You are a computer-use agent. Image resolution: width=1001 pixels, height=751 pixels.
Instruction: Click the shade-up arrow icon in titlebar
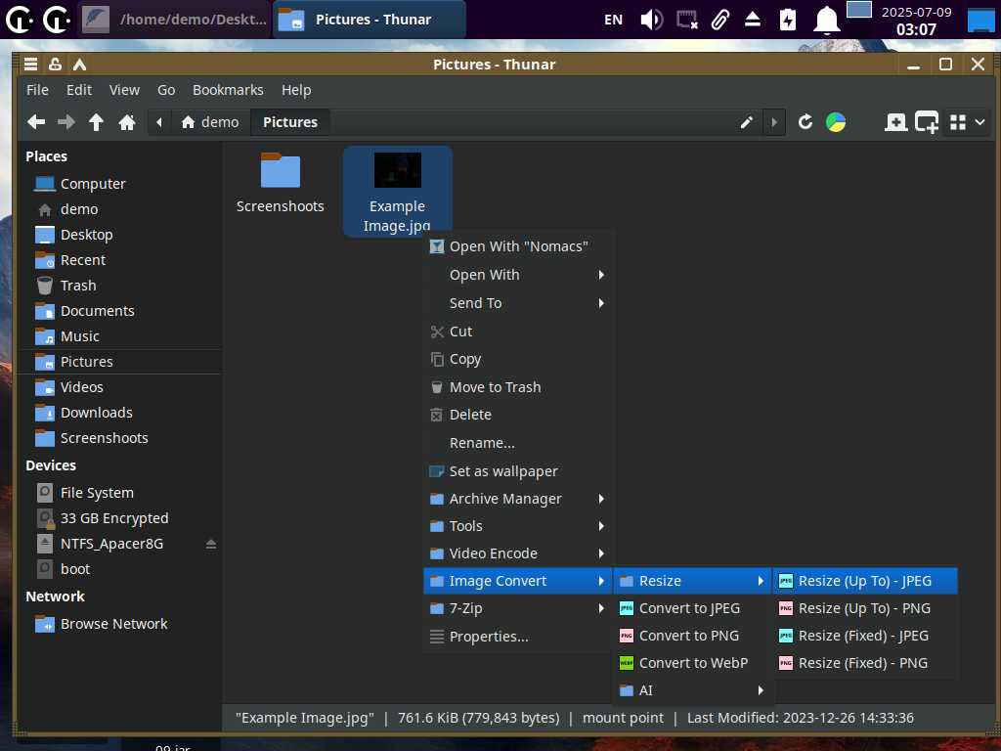pos(79,64)
